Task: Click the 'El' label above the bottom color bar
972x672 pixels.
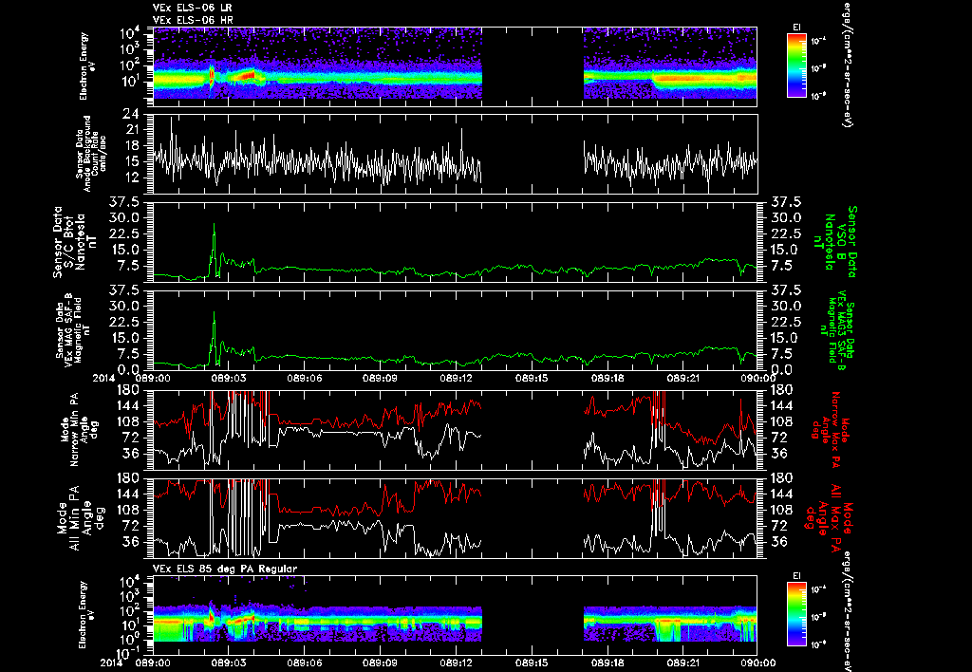Action: point(796,576)
